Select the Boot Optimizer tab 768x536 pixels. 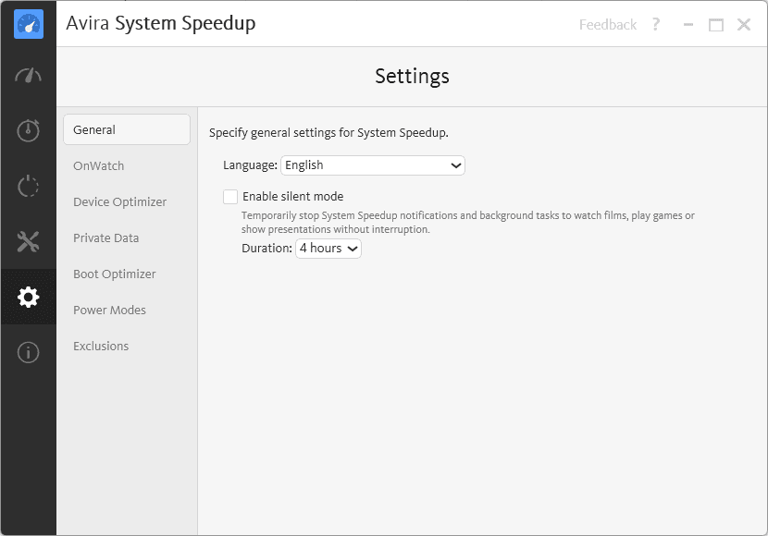(x=115, y=274)
